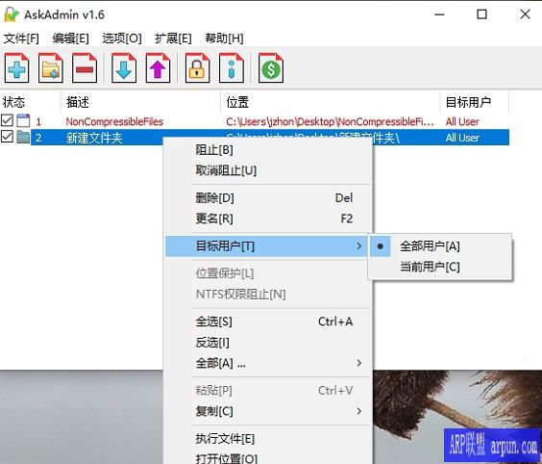Open the 选项[O] menu
Image resolution: width=542 pixels, height=464 pixels.
point(122,39)
